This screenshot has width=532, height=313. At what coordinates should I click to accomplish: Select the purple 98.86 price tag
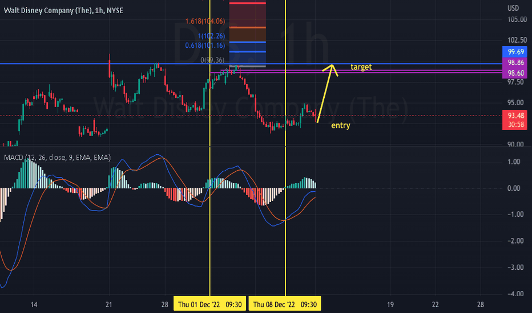(515, 62)
